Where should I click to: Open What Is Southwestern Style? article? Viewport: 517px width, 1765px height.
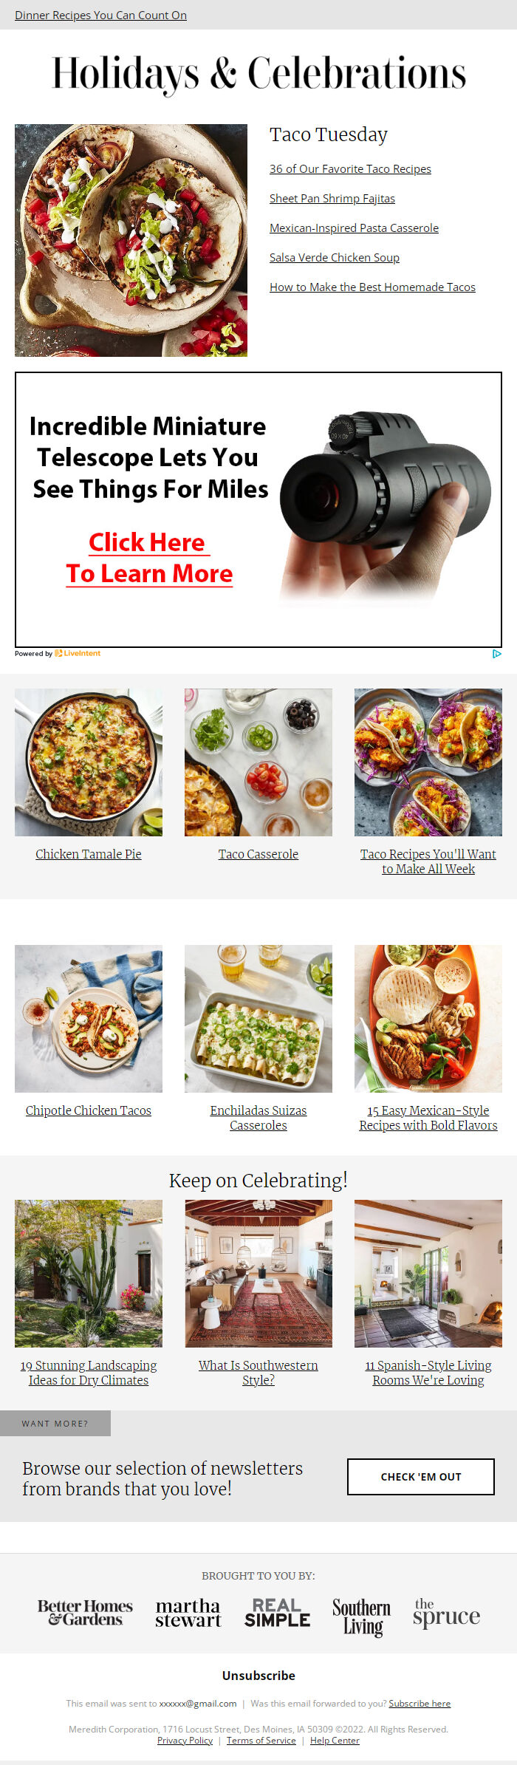pos(258,1373)
